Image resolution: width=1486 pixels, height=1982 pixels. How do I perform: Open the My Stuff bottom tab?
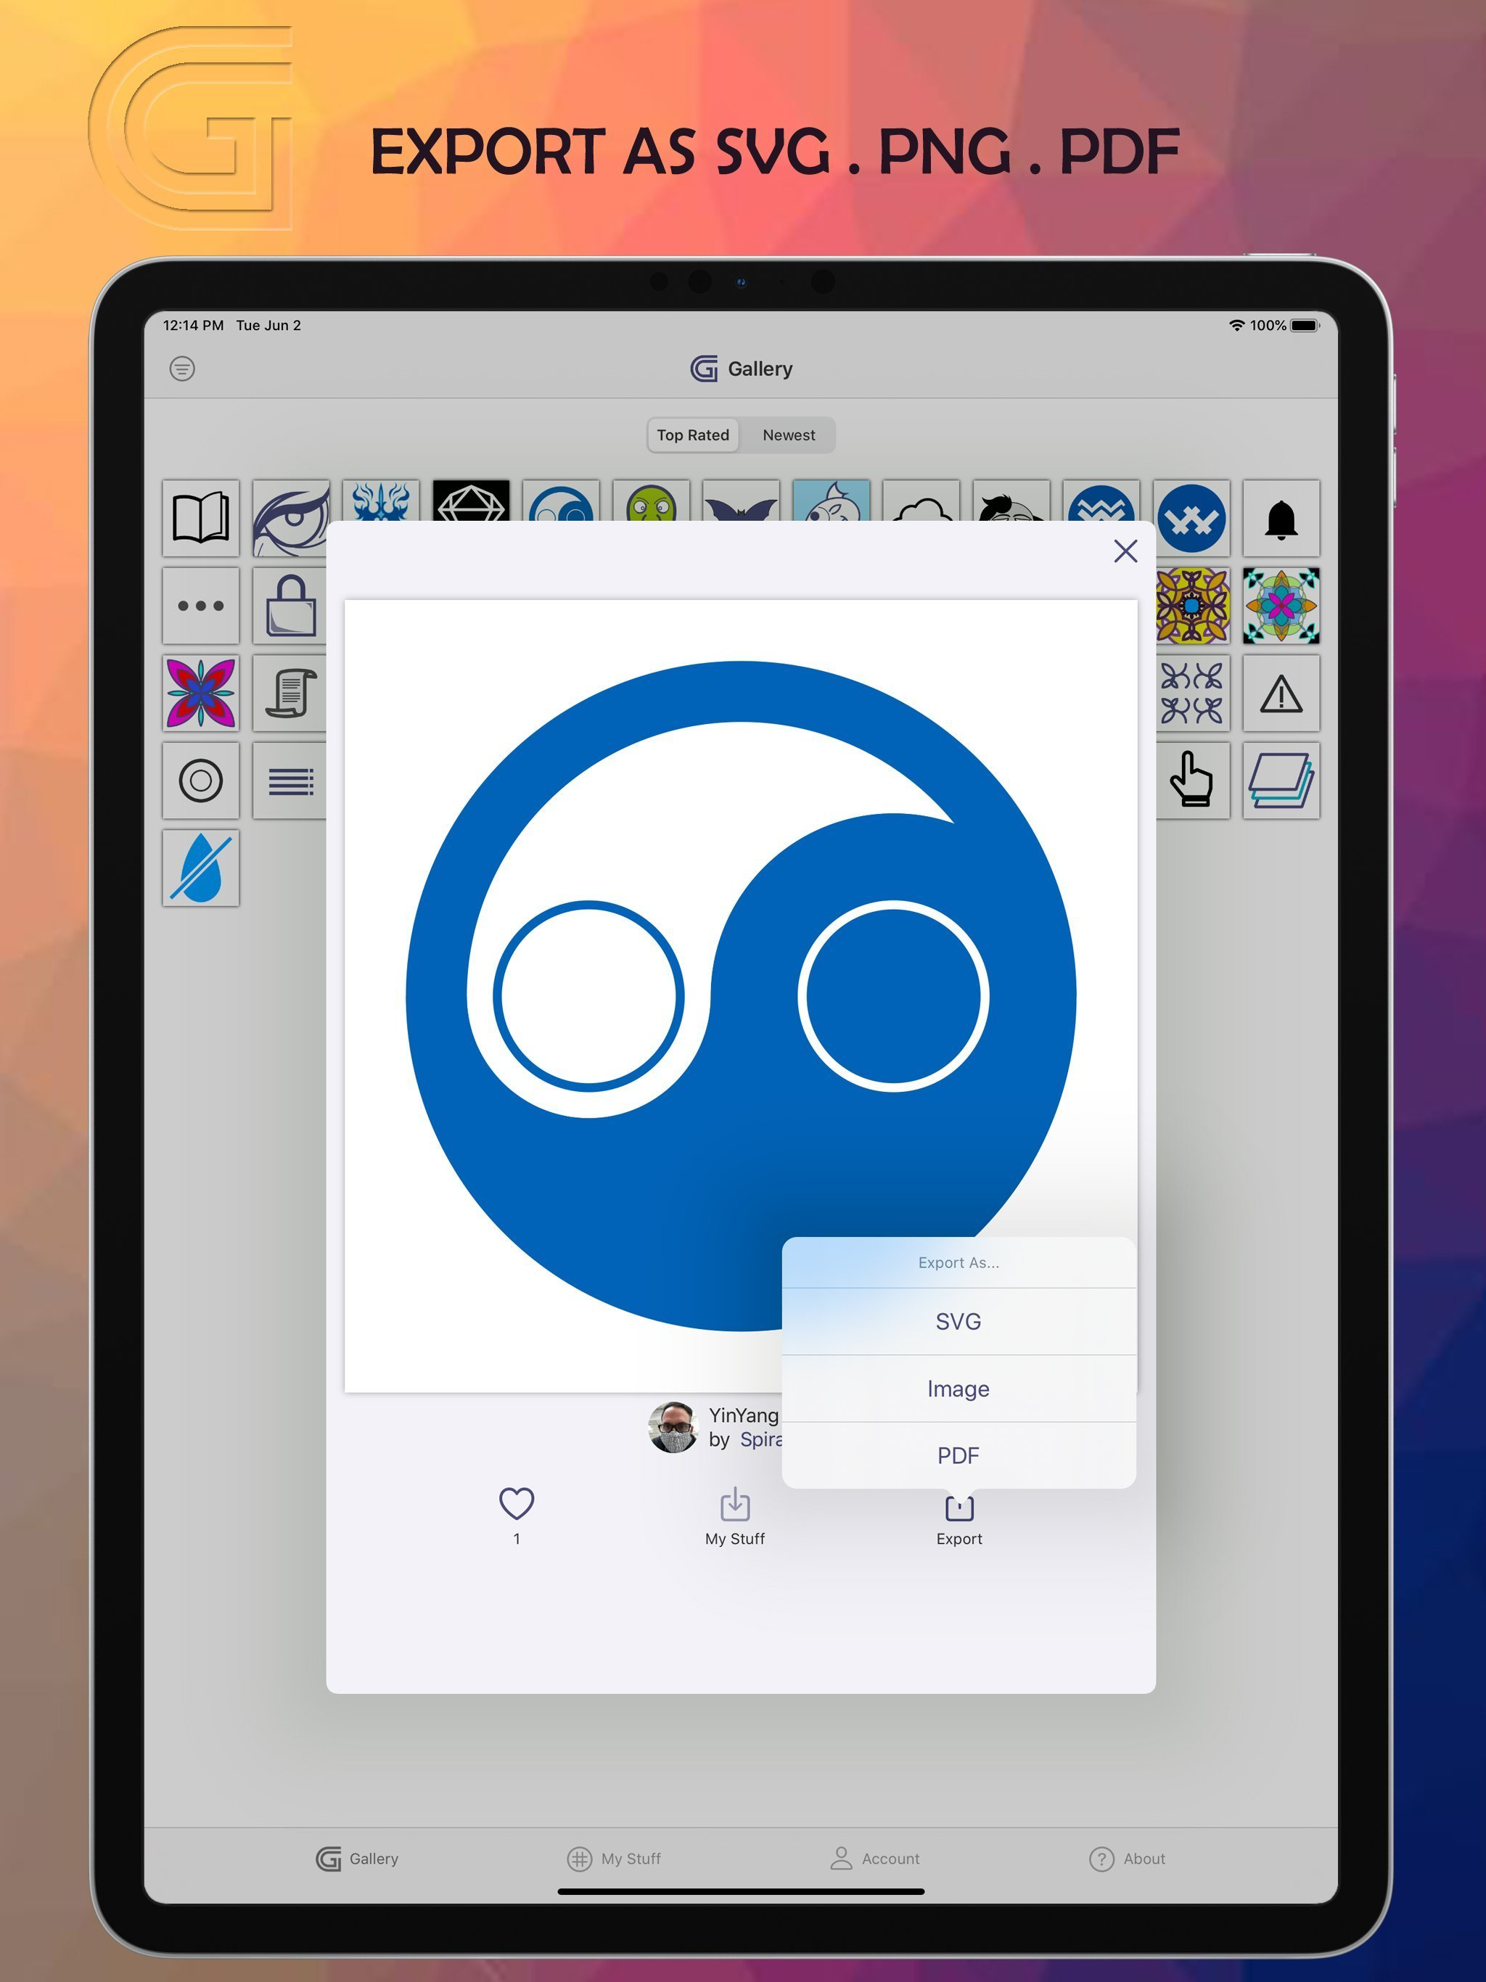click(x=615, y=1859)
